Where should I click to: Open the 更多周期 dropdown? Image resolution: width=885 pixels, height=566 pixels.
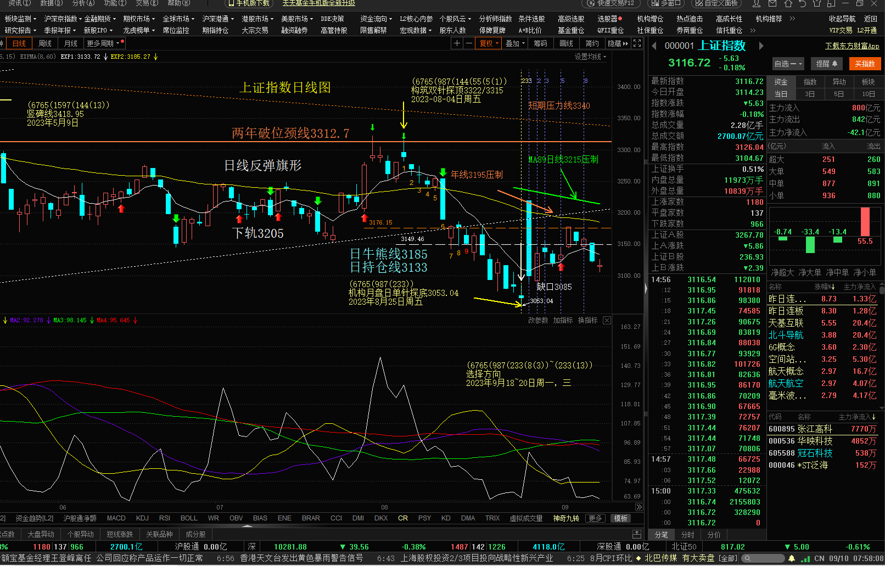103,43
